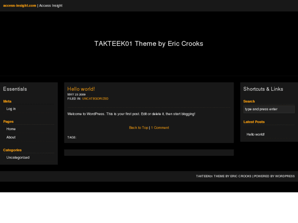This screenshot has height=223, width=298.
Task: Click the TAKTEEK01 Theme header title
Action: (148, 44)
